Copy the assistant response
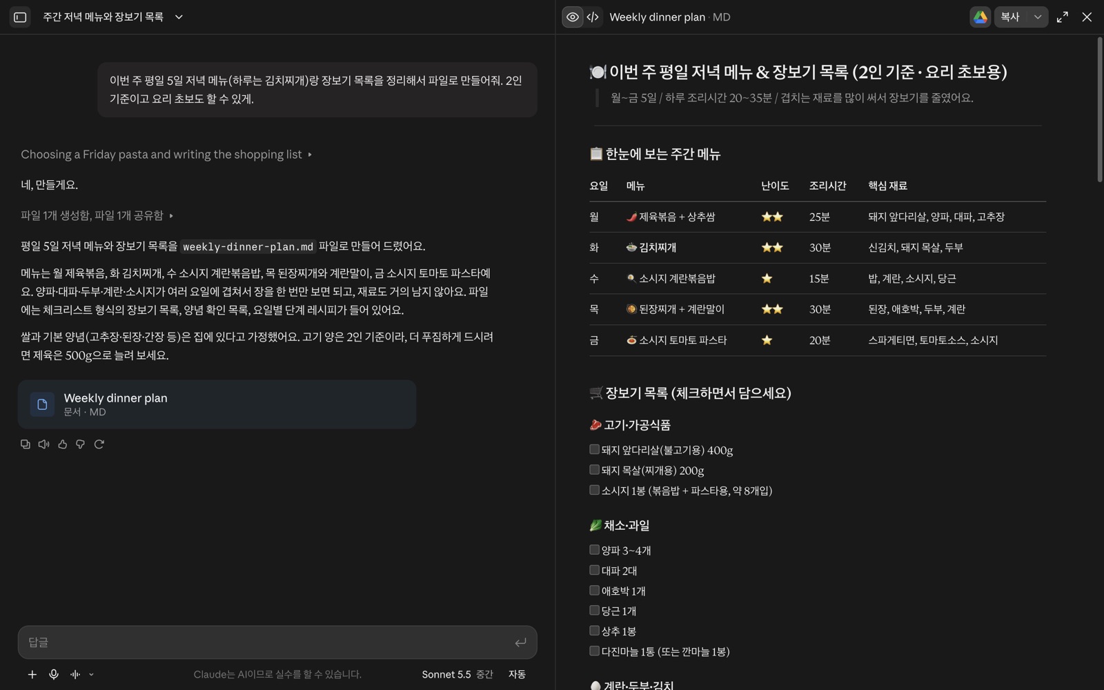 26,444
